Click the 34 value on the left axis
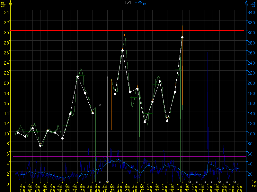Image resolution: width=257 pixels, height=192 pixels. (x=6, y=12)
